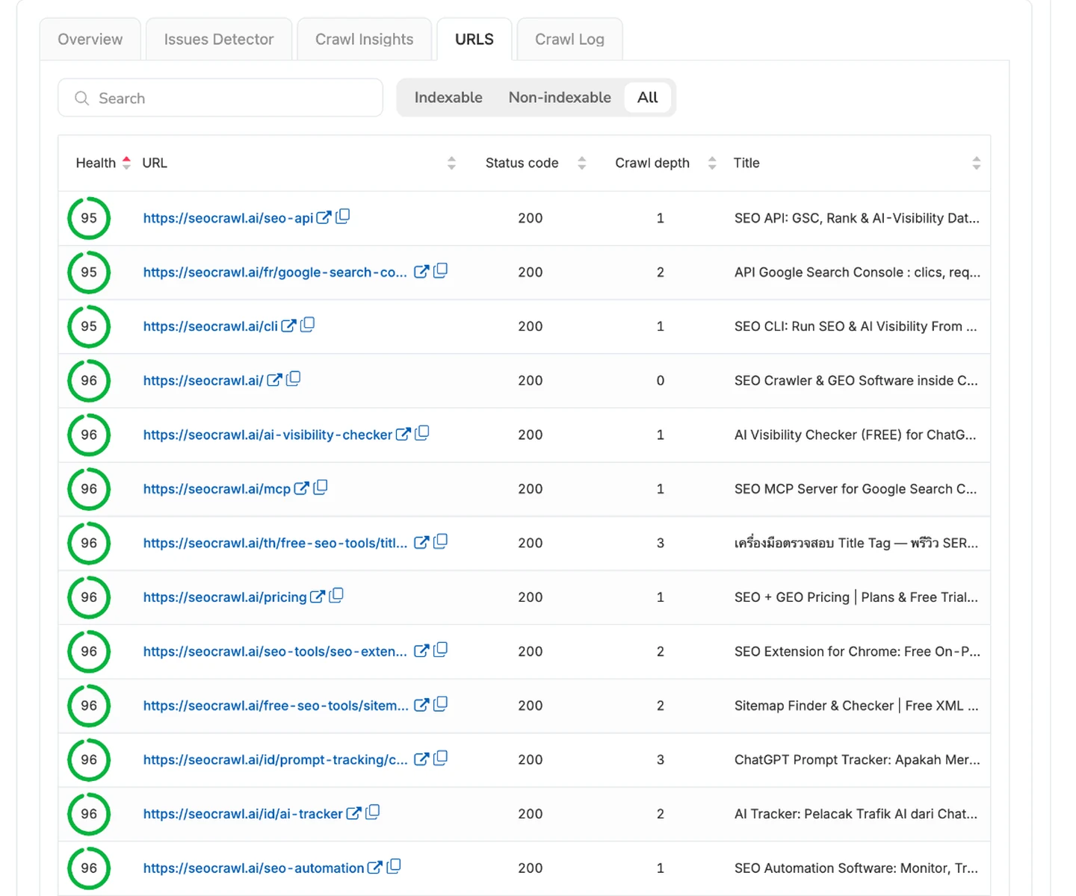Image resolution: width=1076 pixels, height=896 pixels.
Task: Copy the seocrawl.ai/cli URL
Action: (307, 325)
